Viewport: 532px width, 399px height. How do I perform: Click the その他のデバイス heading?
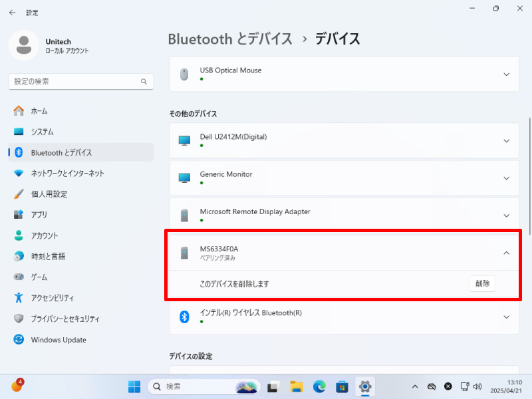tap(193, 114)
